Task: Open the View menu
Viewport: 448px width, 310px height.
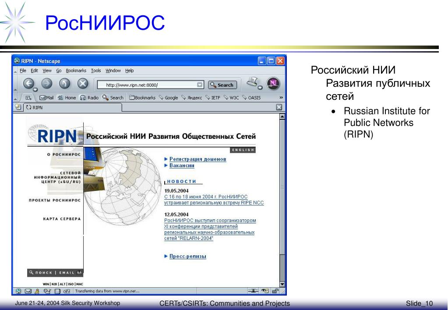Action: click(x=47, y=70)
